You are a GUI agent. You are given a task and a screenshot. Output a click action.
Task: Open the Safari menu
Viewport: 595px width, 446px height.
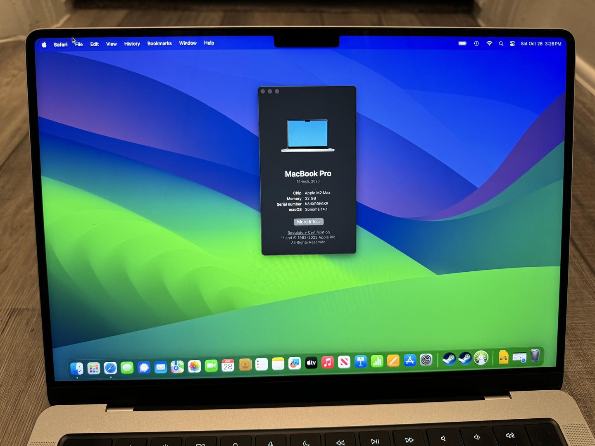click(60, 45)
